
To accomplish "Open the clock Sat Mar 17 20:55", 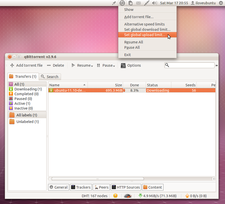I will click(174, 3).
